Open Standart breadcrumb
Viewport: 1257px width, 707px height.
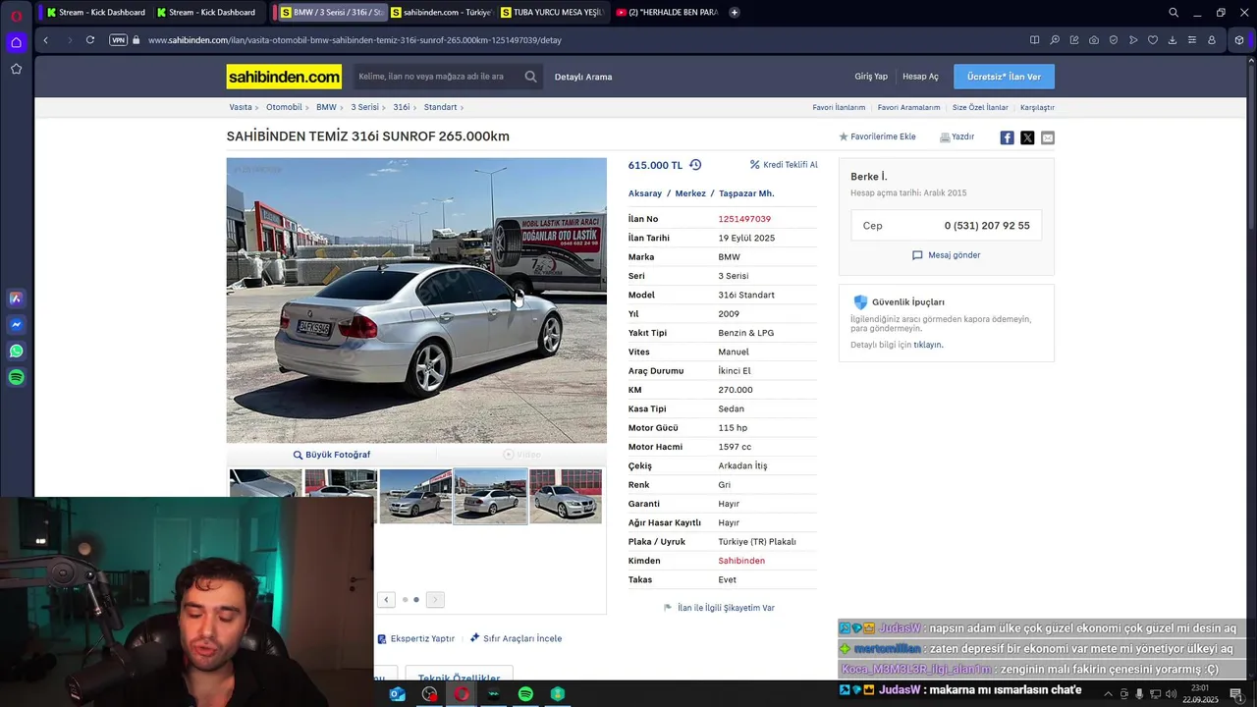(x=440, y=107)
